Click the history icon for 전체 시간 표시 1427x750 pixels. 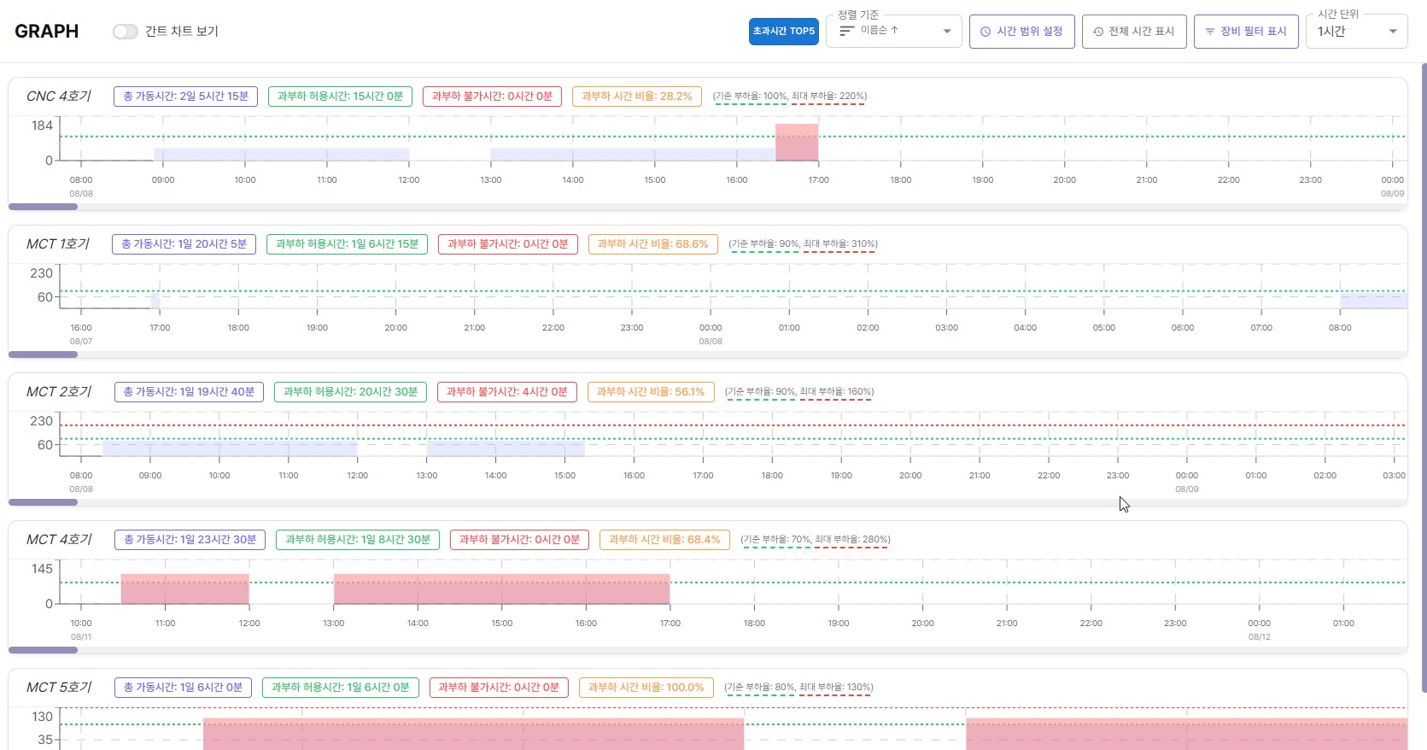(x=1098, y=32)
